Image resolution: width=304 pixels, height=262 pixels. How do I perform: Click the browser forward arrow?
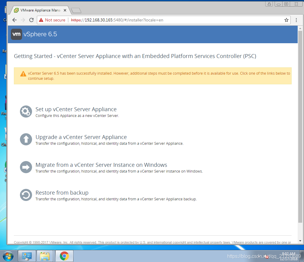[23, 20]
